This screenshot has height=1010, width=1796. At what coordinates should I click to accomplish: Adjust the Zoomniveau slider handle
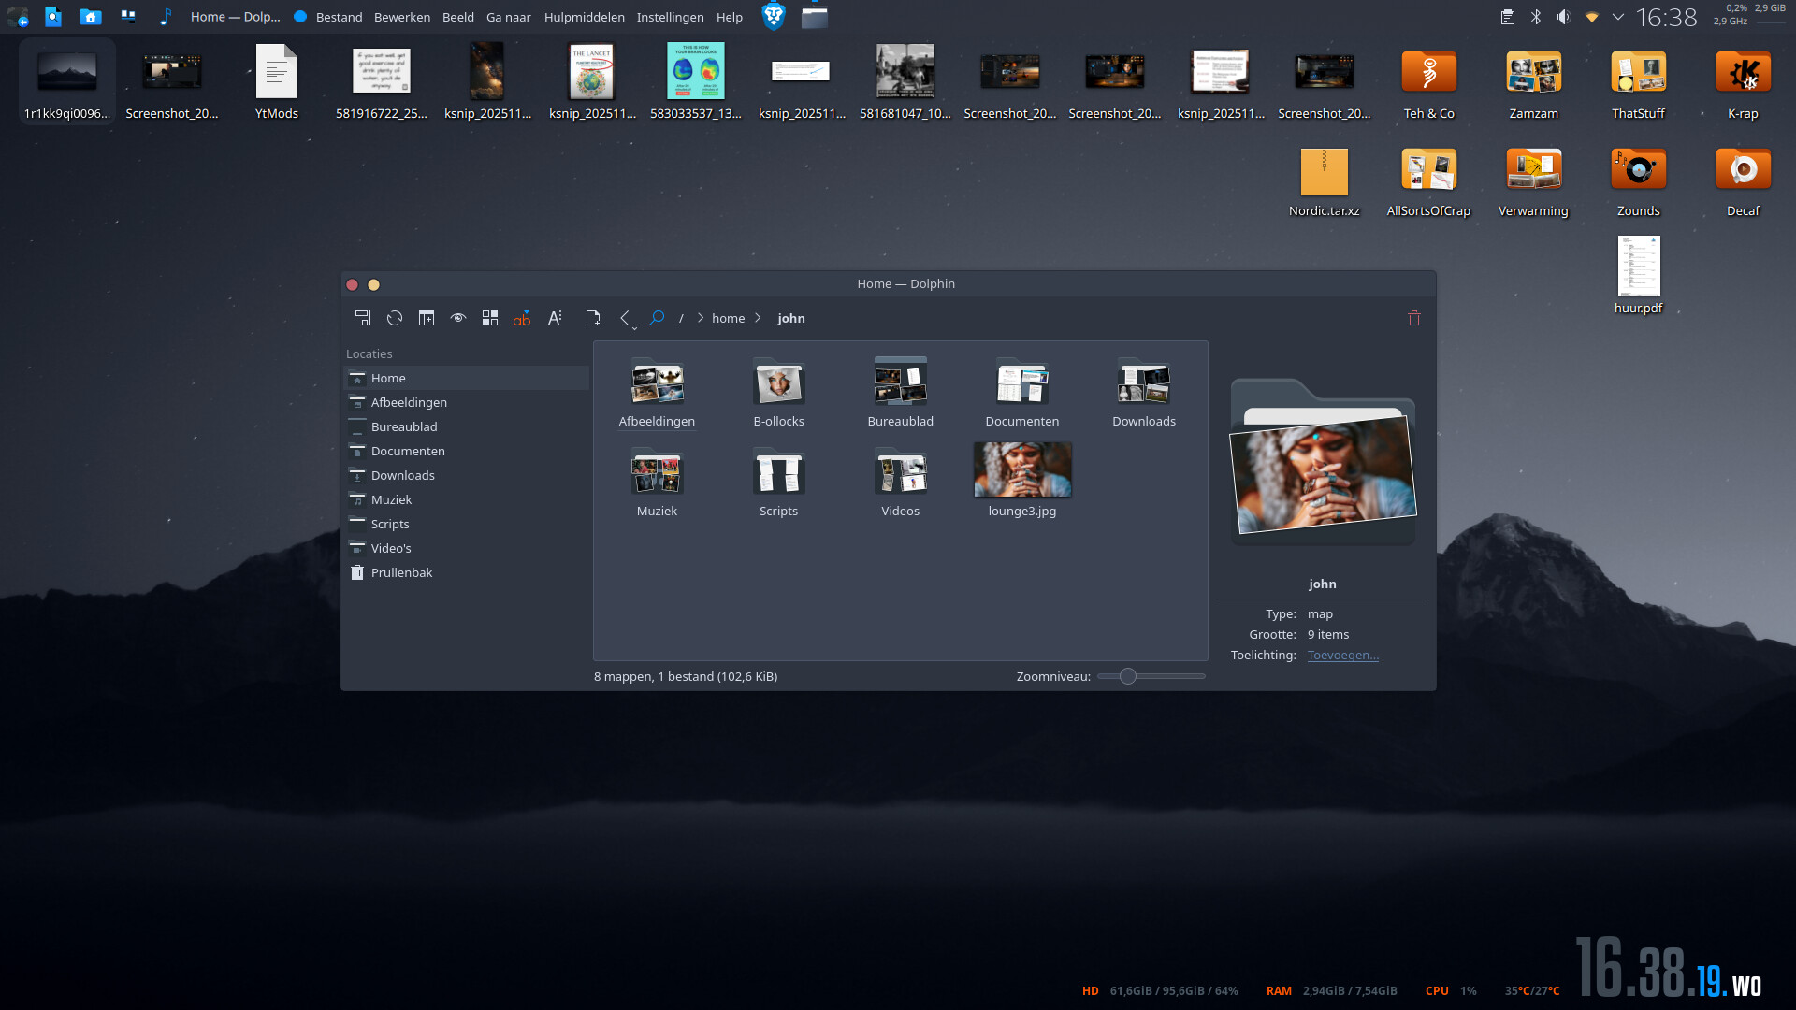pos(1128,676)
